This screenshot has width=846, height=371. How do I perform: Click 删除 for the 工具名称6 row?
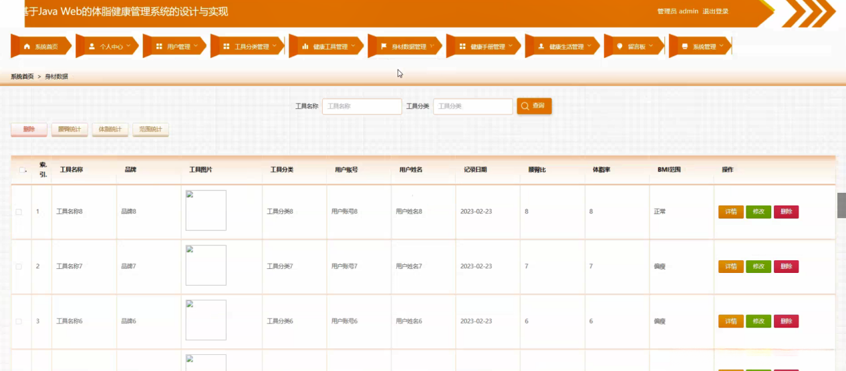coord(786,321)
